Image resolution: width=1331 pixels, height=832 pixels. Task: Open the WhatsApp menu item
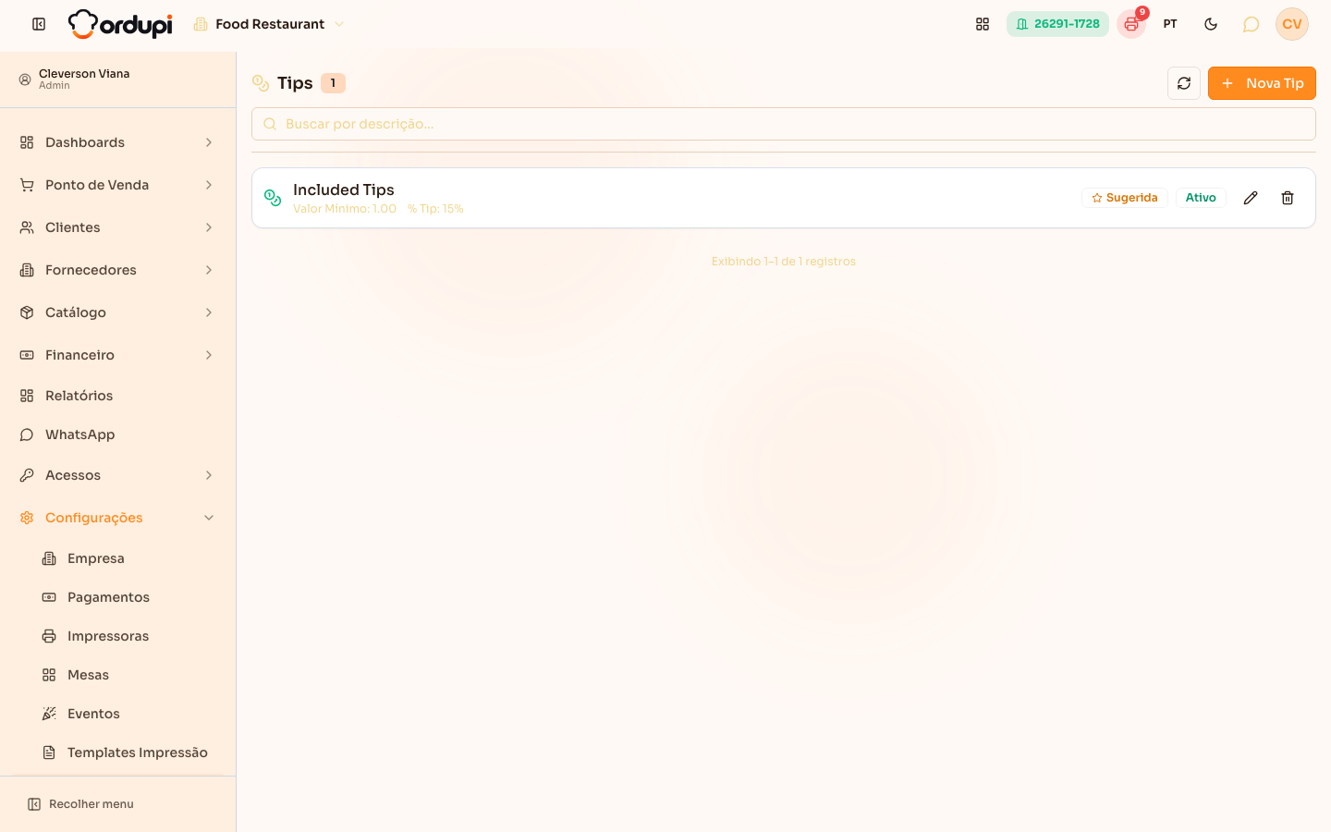118,434
